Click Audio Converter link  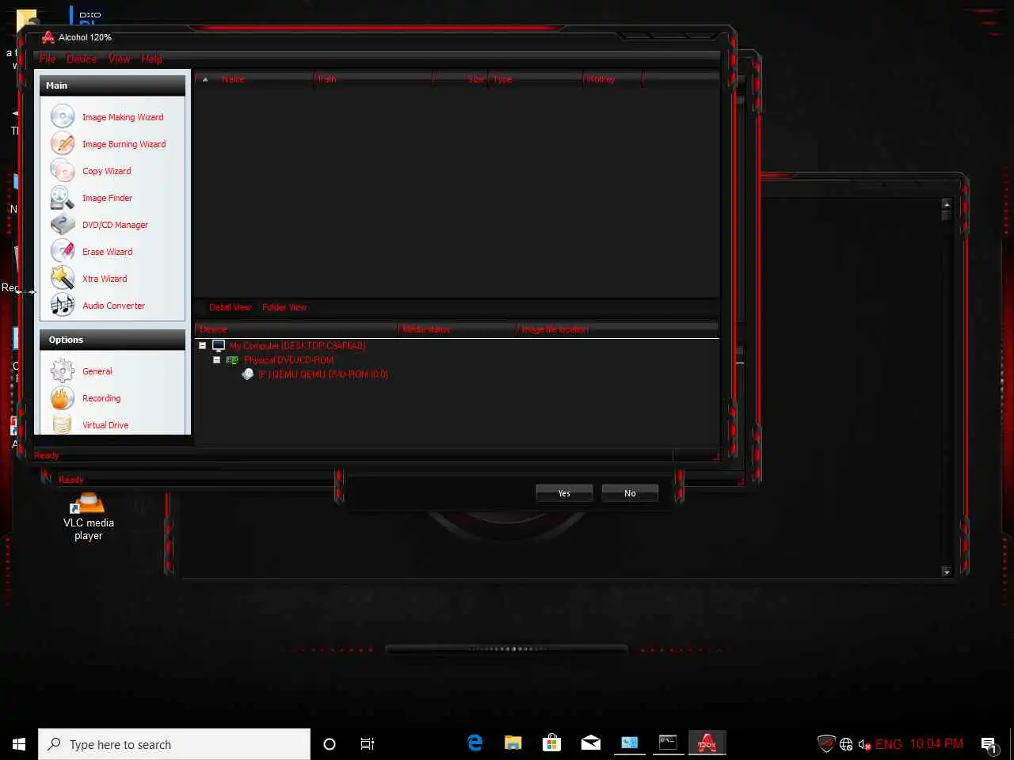click(114, 306)
